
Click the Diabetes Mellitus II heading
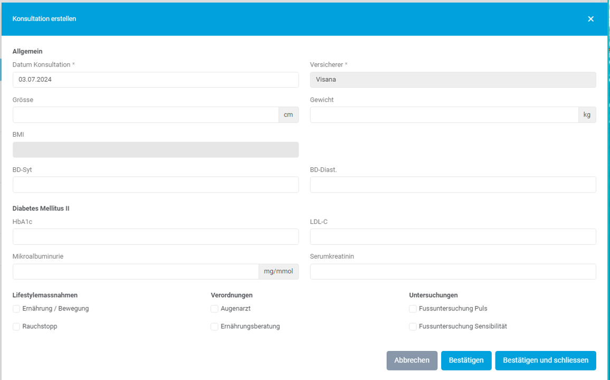[41, 208]
